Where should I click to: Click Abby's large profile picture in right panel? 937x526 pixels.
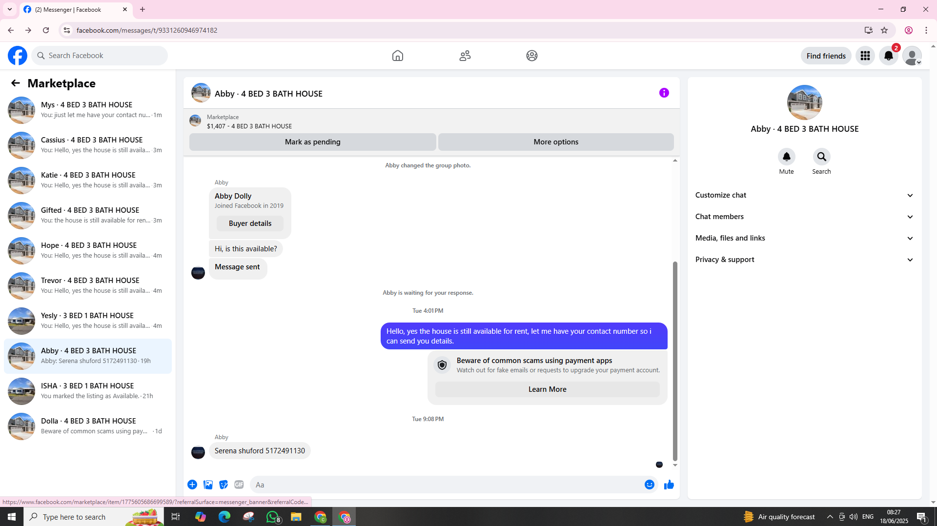805,102
